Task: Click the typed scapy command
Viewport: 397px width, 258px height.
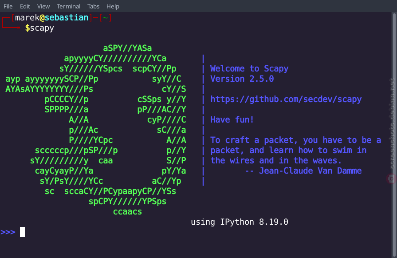Action: pyautogui.click(x=42, y=28)
